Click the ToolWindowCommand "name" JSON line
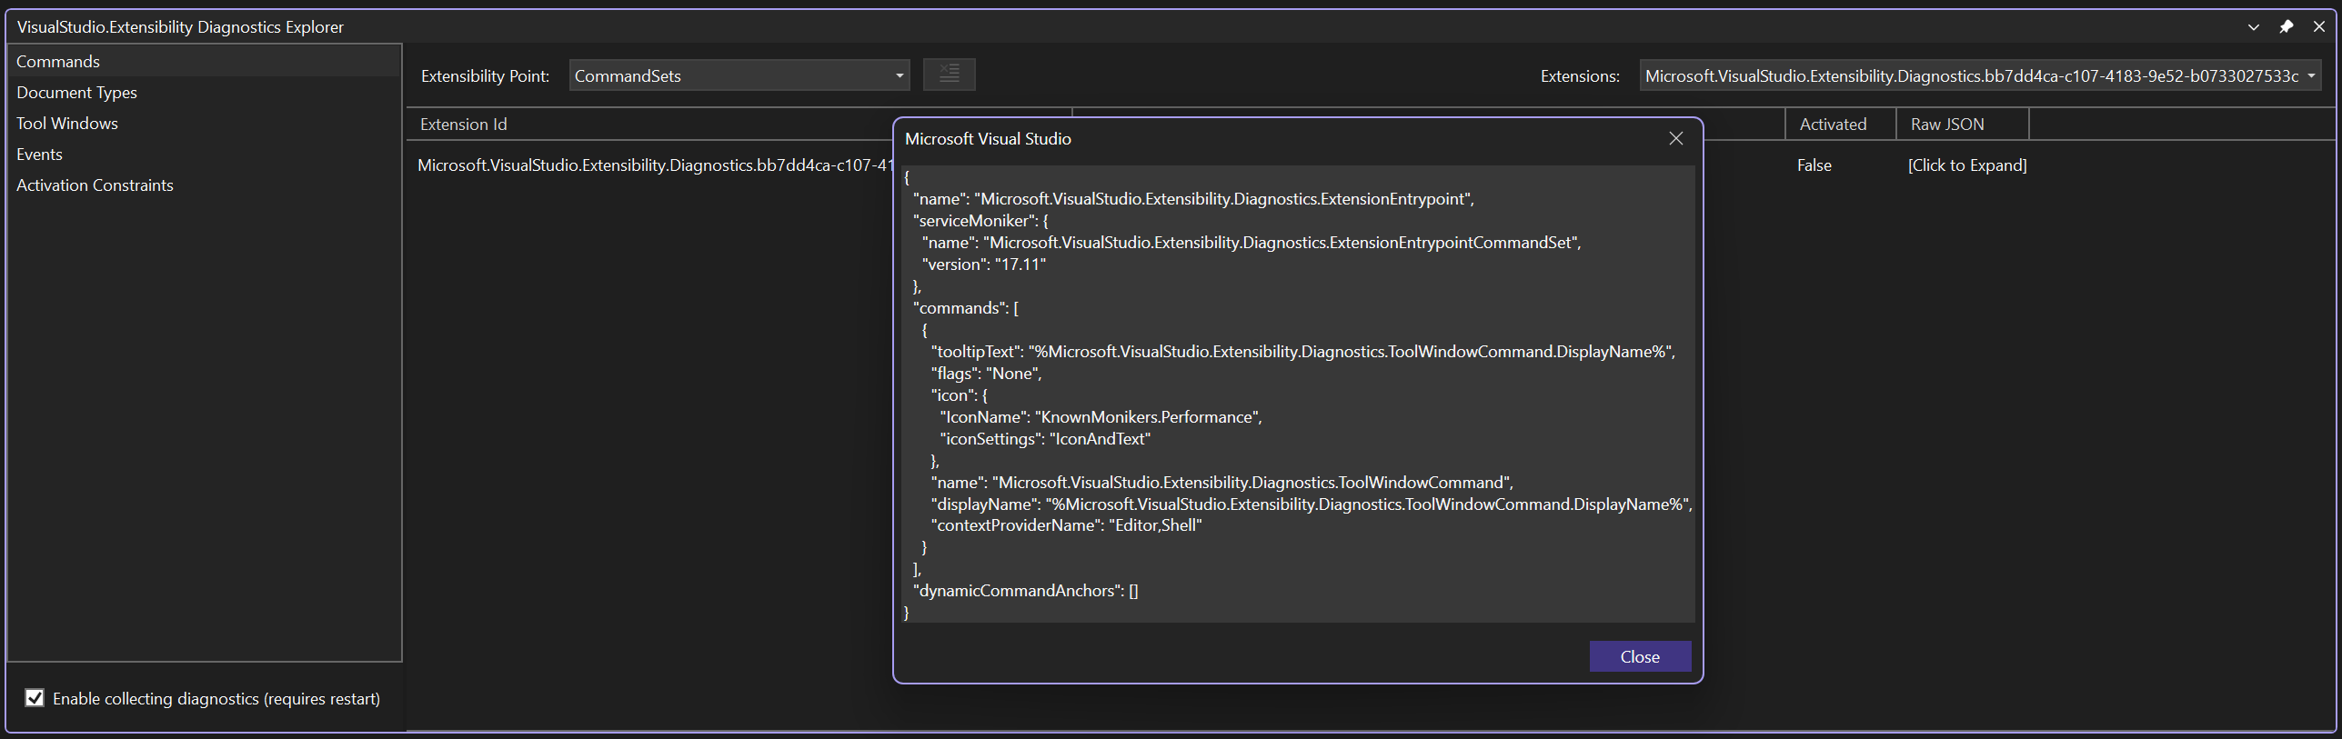 (1221, 482)
